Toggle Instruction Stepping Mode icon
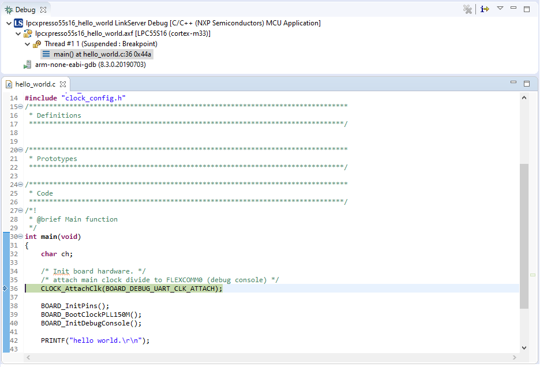Viewport: 540px width, 367px height. click(x=485, y=9)
